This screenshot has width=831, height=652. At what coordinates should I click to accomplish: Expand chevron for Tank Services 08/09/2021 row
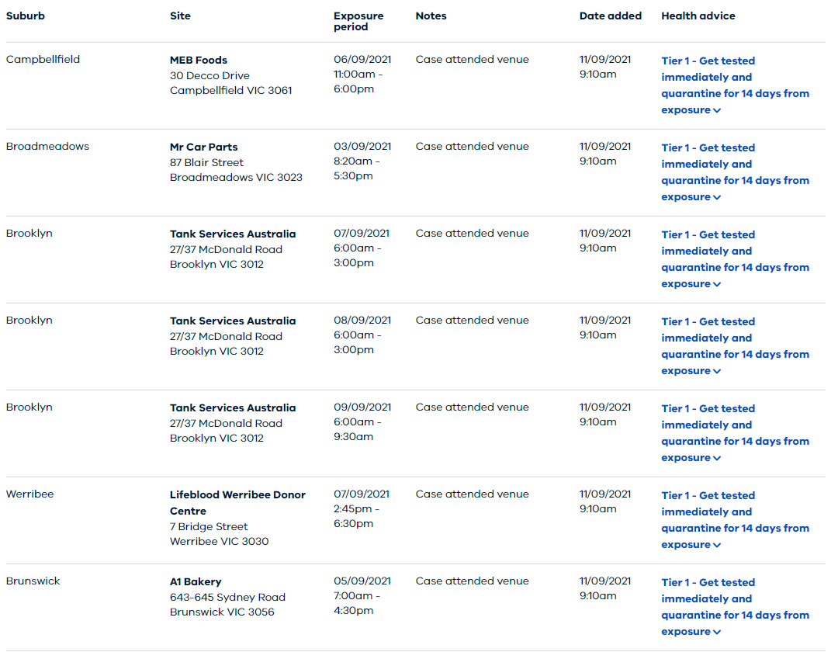point(717,371)
